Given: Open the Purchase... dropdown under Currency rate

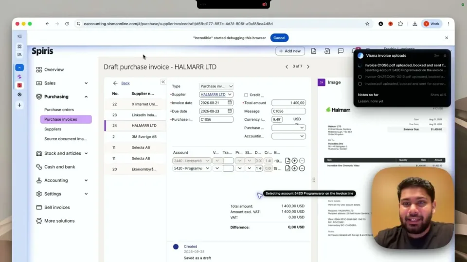Looking at the screenshot, I should click(288, 128).
